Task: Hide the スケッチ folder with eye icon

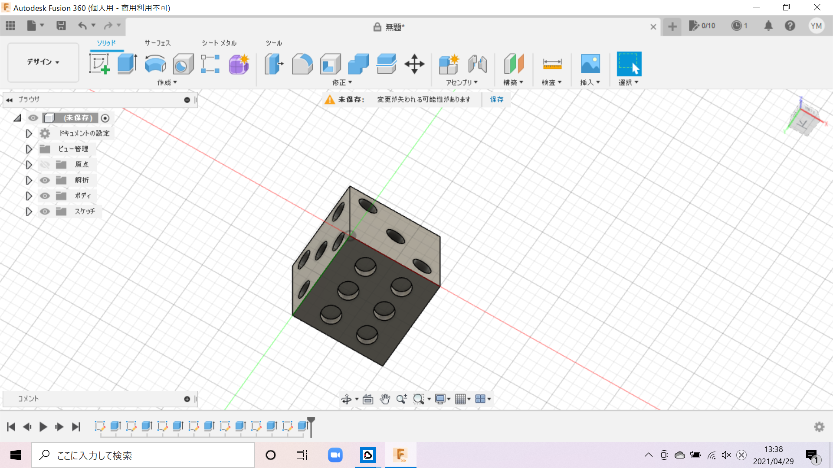Action: click(x=45, y=211)
